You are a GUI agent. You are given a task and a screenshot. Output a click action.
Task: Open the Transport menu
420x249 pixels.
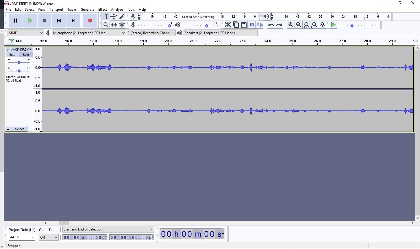56,10
